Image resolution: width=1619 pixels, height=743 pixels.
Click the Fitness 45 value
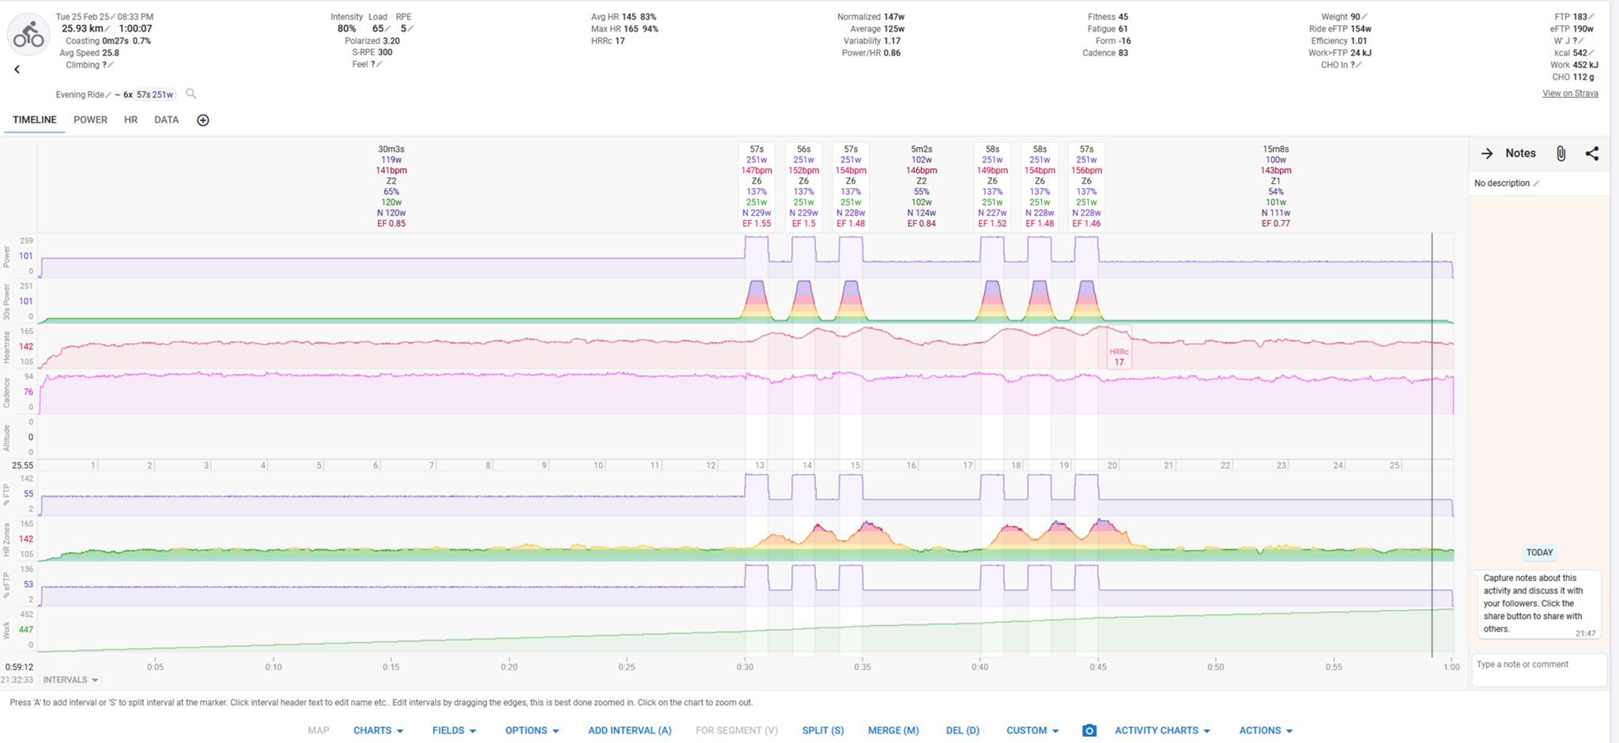coord(1108,17)
